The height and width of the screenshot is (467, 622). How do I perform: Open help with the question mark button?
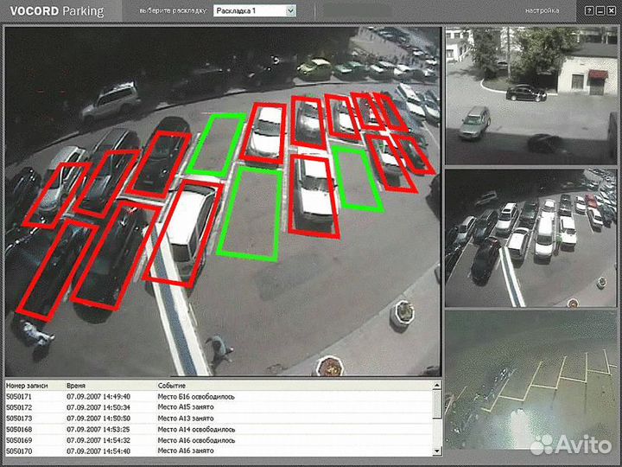(590, 11)
